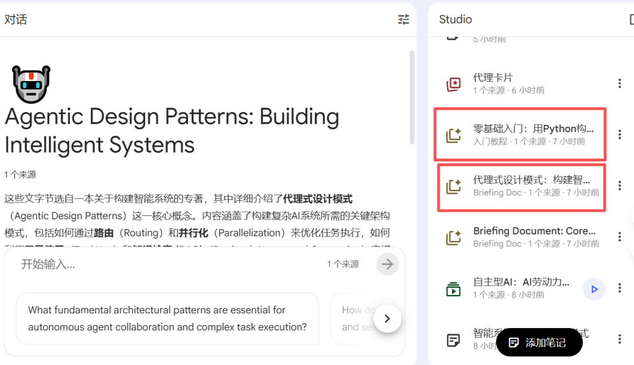Open the three-dot menu for Briefing Document: Core
Viewport: 634px width, 365px height.
tap(619, 237)
